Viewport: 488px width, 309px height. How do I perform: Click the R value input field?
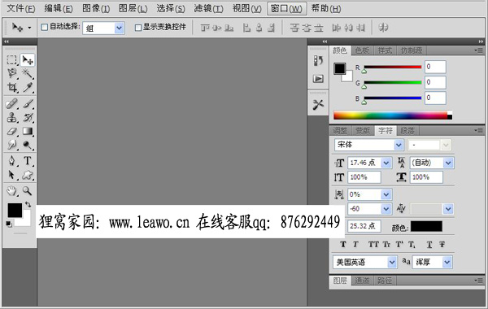[435, 67]
